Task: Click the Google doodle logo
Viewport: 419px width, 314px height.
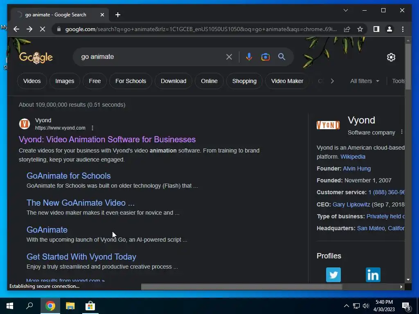Action: (36, 57)
